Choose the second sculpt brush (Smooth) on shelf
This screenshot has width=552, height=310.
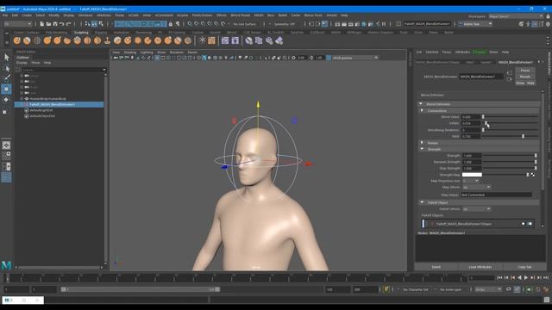[x=27, y=40]
